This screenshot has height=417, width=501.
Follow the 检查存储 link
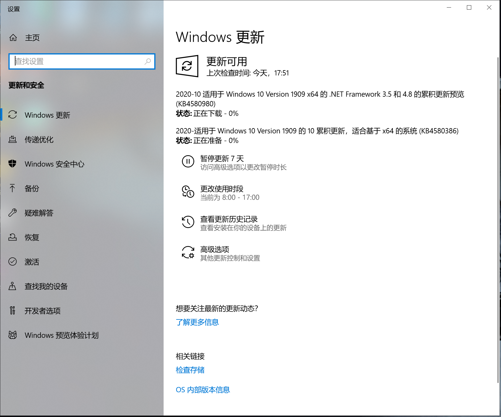tap(190, 370)
